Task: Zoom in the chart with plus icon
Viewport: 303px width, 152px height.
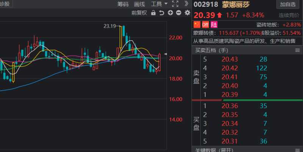Action: coord(170,13)
